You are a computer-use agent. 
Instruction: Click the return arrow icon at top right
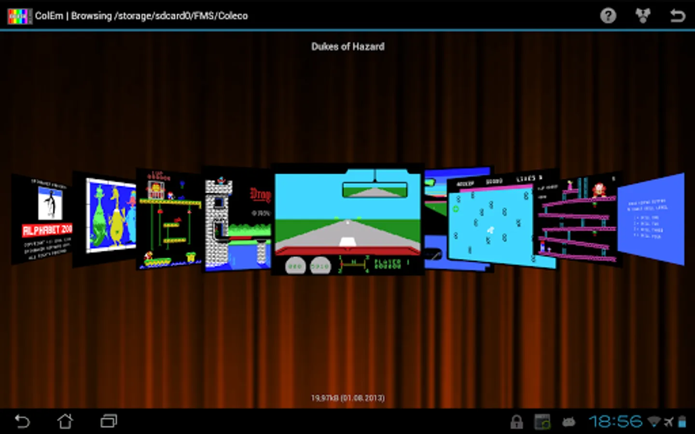point(678,16)
